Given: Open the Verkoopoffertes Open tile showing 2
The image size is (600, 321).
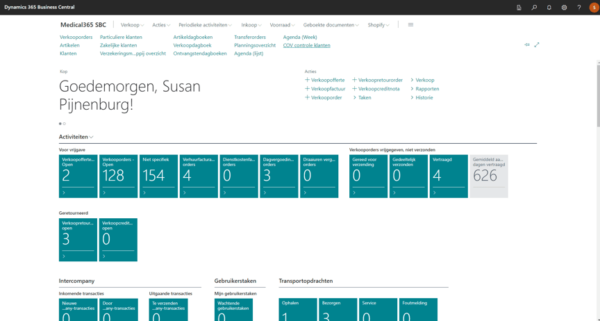Looking at the screenshot, I should point(78,176).
